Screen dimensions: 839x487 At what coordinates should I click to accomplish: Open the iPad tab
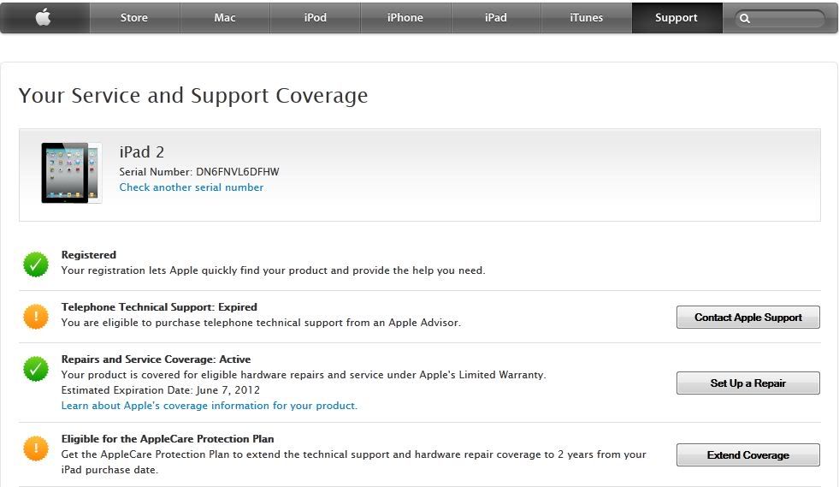[496, 18]
